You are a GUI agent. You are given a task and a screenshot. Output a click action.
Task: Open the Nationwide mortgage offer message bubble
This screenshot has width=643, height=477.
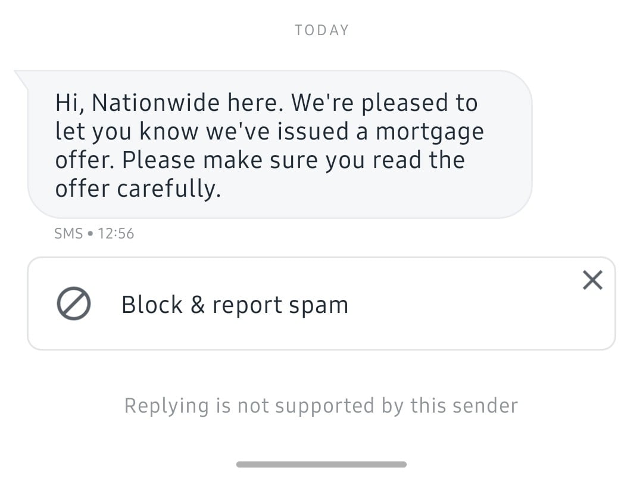pyautogui.click(x=280, y=144)
